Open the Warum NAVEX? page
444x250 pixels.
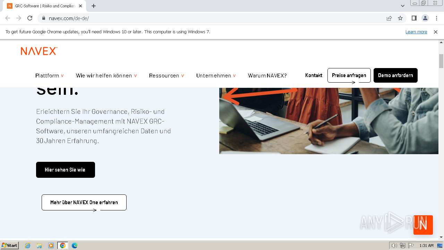[267, 75]
